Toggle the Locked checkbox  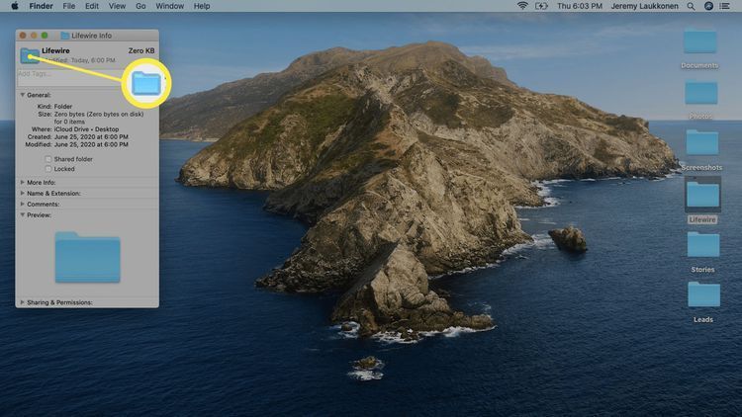click(x=48, y=169)
